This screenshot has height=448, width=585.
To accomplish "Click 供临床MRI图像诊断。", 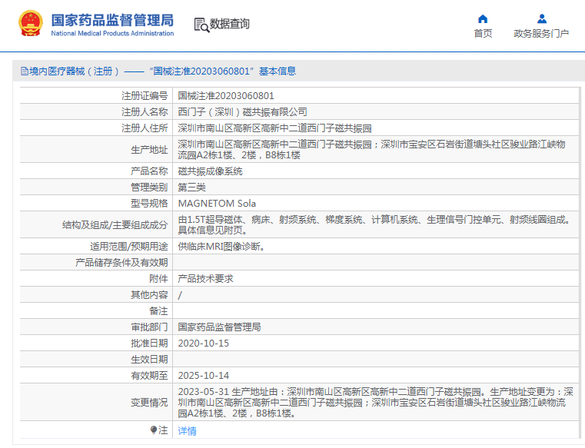I will point(221,247).
